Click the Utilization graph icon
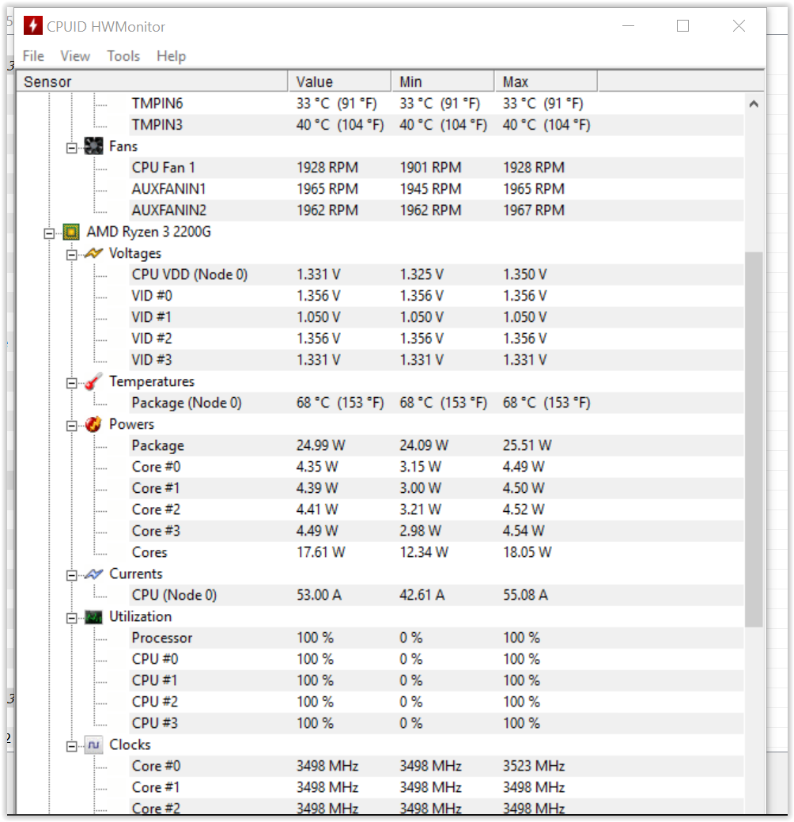Viewport: 794px width, 822px height. click(x=93, y=617)
